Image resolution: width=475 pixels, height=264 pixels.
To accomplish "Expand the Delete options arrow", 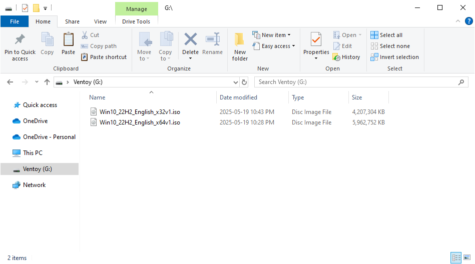I will pos(191,58).
